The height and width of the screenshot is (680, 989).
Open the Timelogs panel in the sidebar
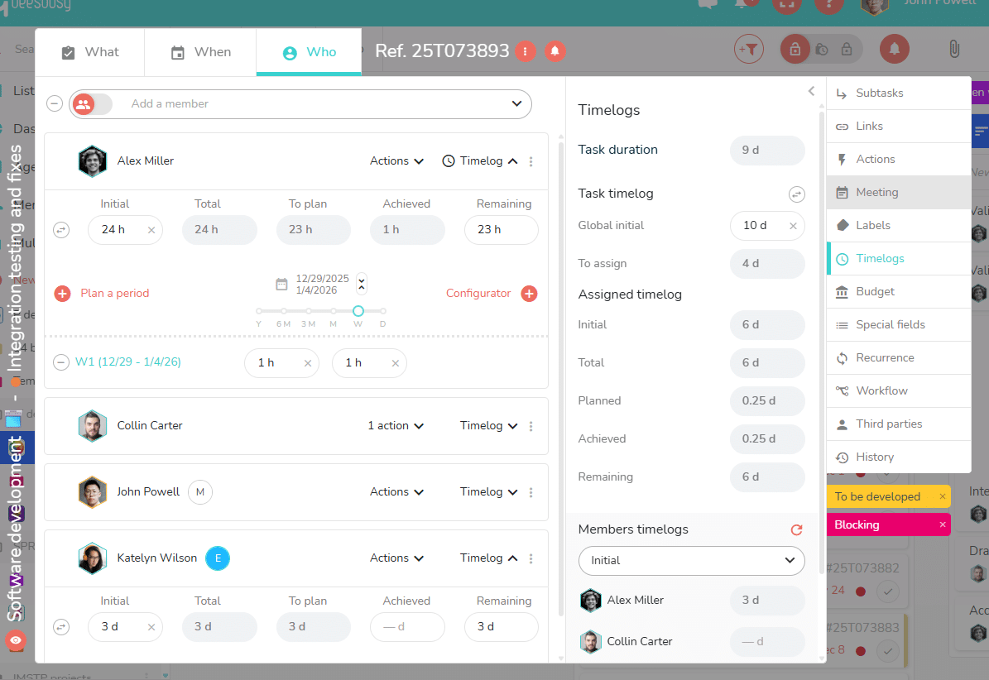coord(881,258)
